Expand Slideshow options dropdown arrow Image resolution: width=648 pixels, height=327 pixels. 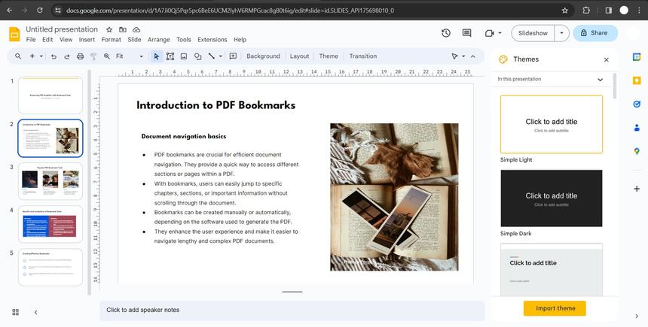pos(561,33)
